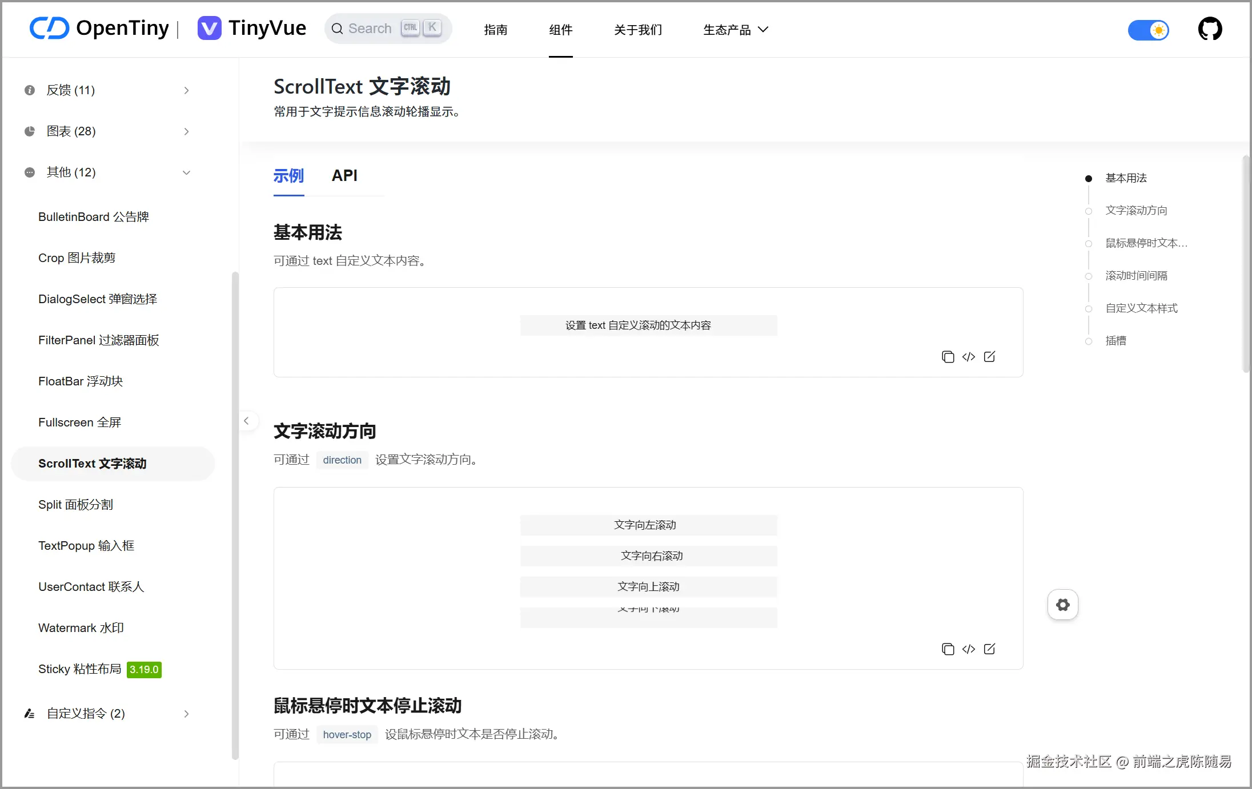The image size is (1252, 789).
Task: Open 基本用法 example in online playground
Action: (x=990, y=356)
